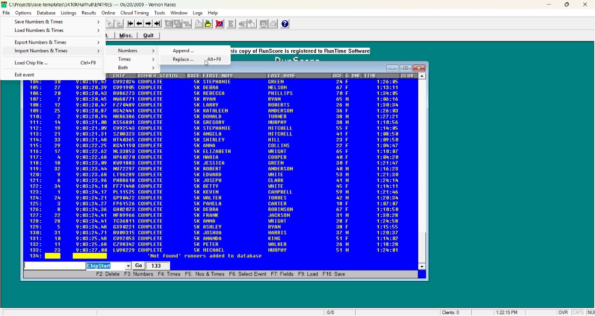The width and height of the screenshot is (595, 316).
Task: Click the greyed monitor icon beside printer
Action: click(x=264, y=23)
